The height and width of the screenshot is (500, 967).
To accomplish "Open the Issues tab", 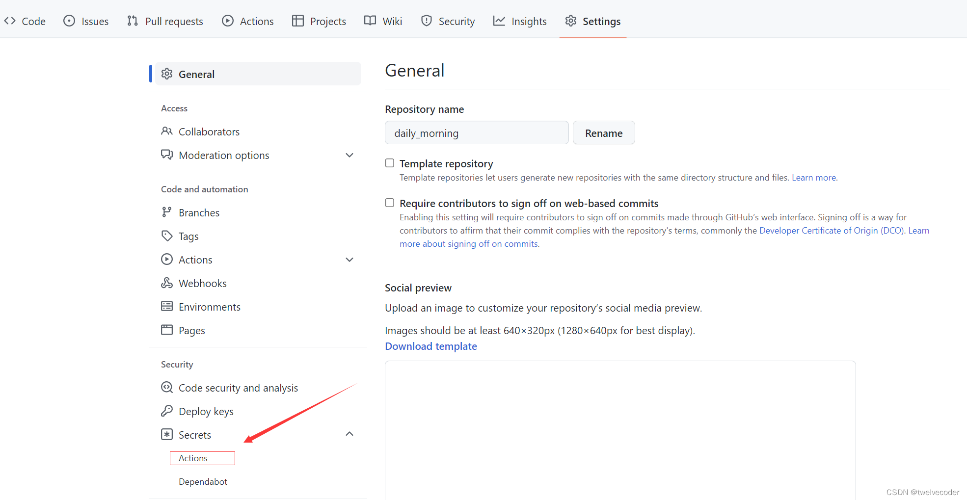I will click(x=86, y=21).
